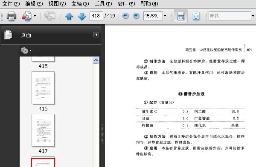This screenshot has height=167, width=256.
Task: Open the 文件(F) menu
Action: [x=11, y=3]
